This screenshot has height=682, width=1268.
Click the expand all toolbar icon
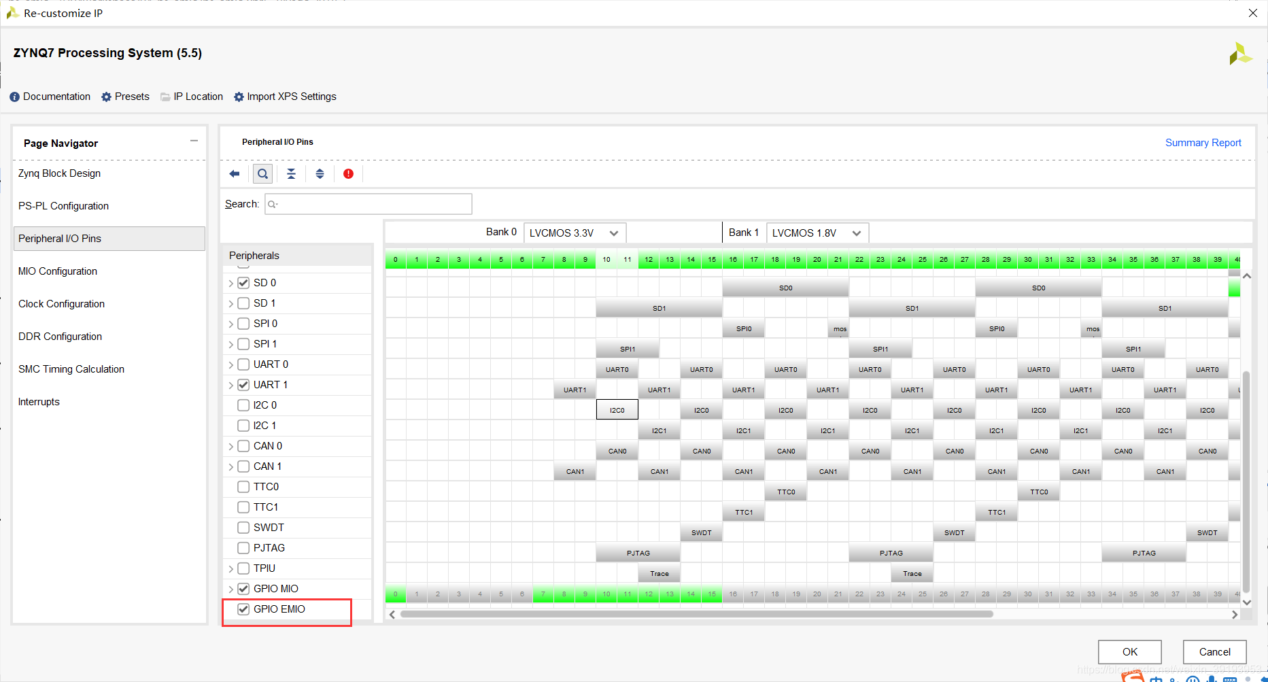[320, 174]
